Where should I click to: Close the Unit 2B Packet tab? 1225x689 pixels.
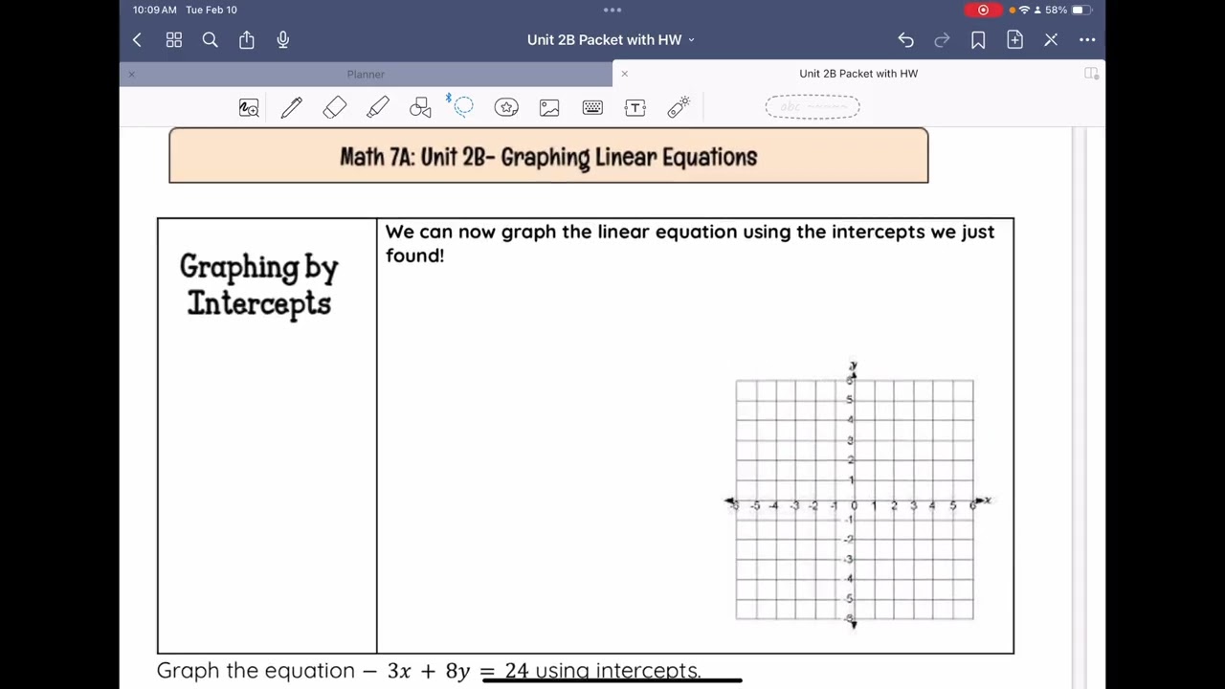click(x=625, y=74)
